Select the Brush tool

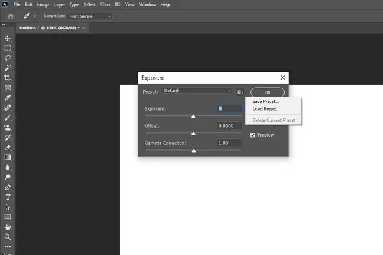click(x=8, y=118)
